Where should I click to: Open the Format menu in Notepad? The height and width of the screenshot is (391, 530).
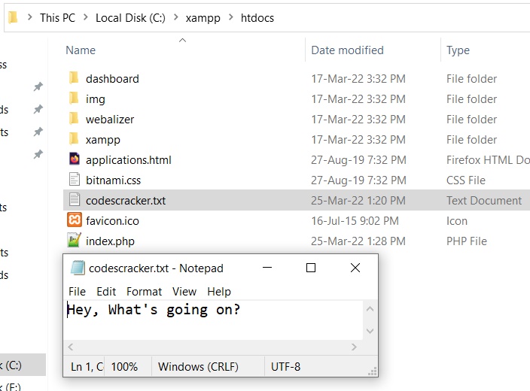pos(145,292)
